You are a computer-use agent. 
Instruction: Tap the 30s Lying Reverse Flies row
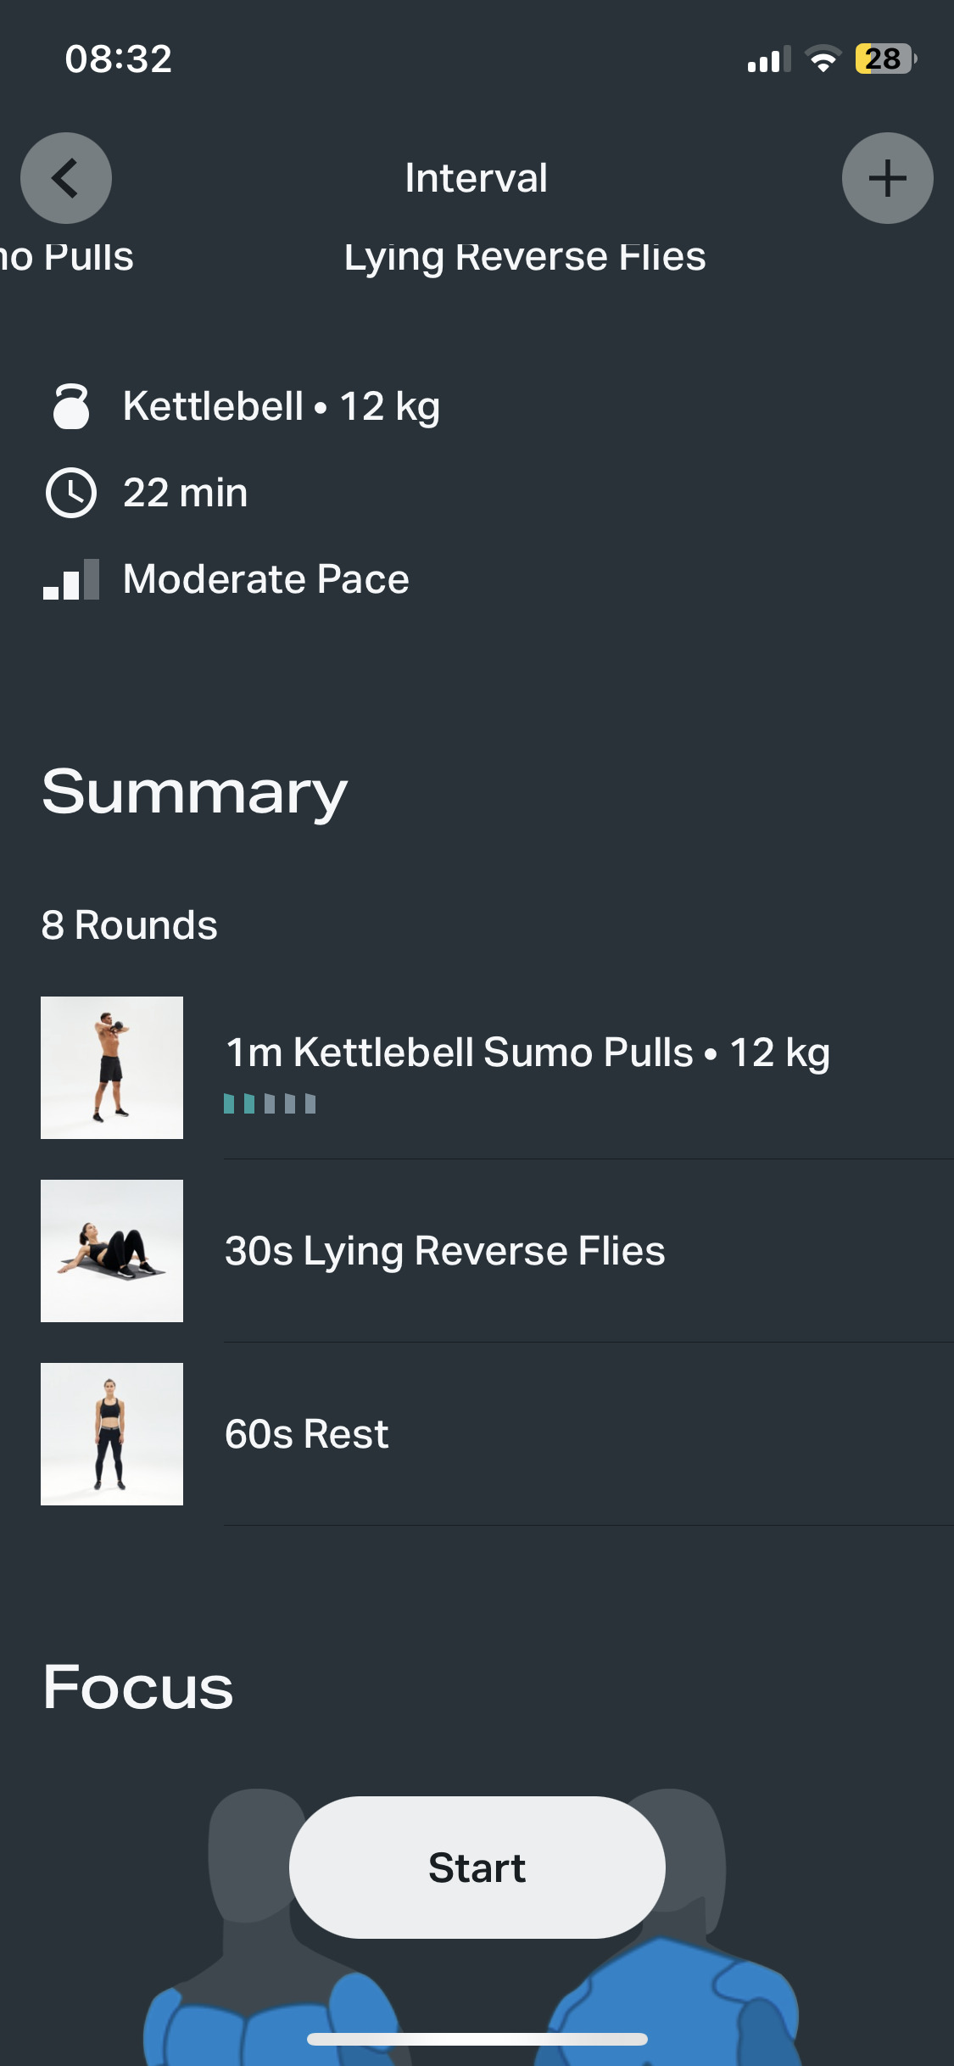point(445,1251)
